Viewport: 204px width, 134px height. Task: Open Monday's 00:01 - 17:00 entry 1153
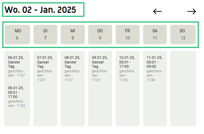click(x=17, y=97)
